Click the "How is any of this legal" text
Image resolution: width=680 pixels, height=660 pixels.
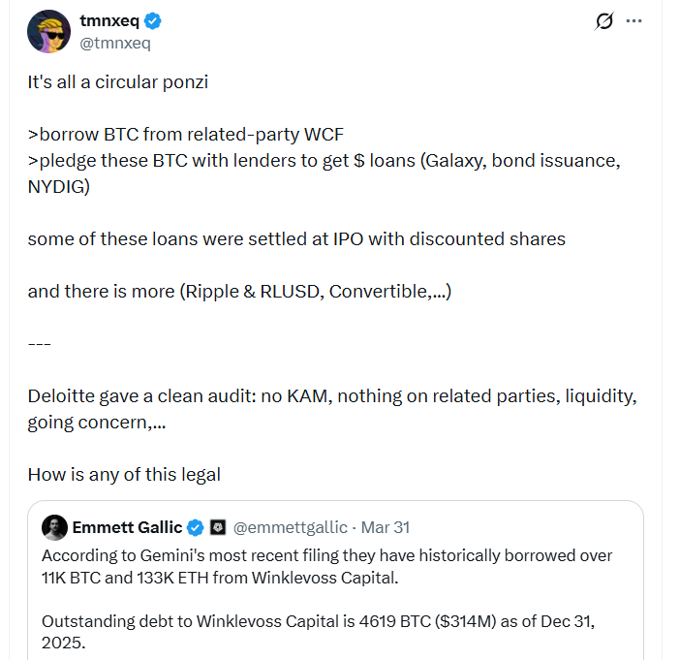pos(124,474)
